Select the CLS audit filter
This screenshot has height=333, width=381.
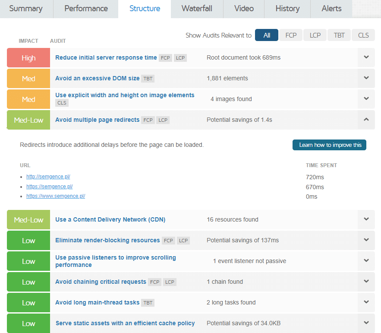click(363, 35)
